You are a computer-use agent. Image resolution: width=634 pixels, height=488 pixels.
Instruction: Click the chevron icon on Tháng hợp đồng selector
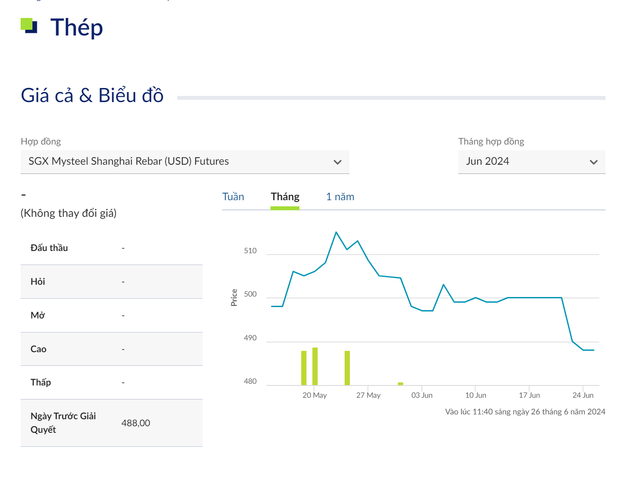pos(594,162)
